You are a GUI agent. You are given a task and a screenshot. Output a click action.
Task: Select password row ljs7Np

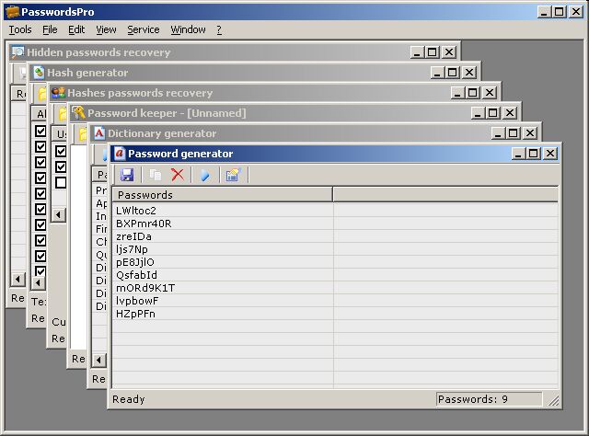pos(223,249)
